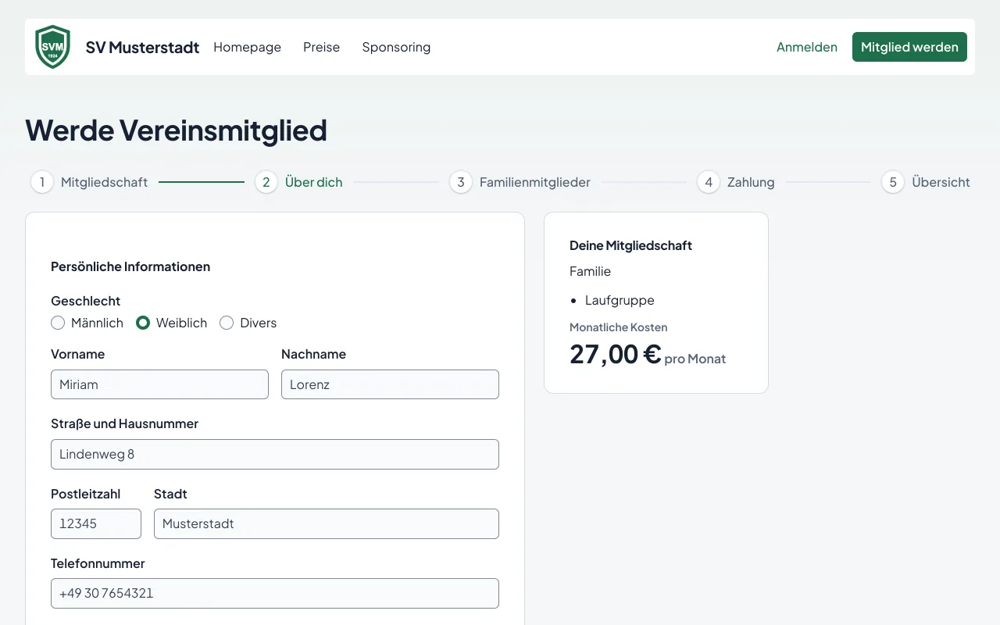1000x625 pixels.
Task: Select step 2 Über dich
Action: (298, 182)
